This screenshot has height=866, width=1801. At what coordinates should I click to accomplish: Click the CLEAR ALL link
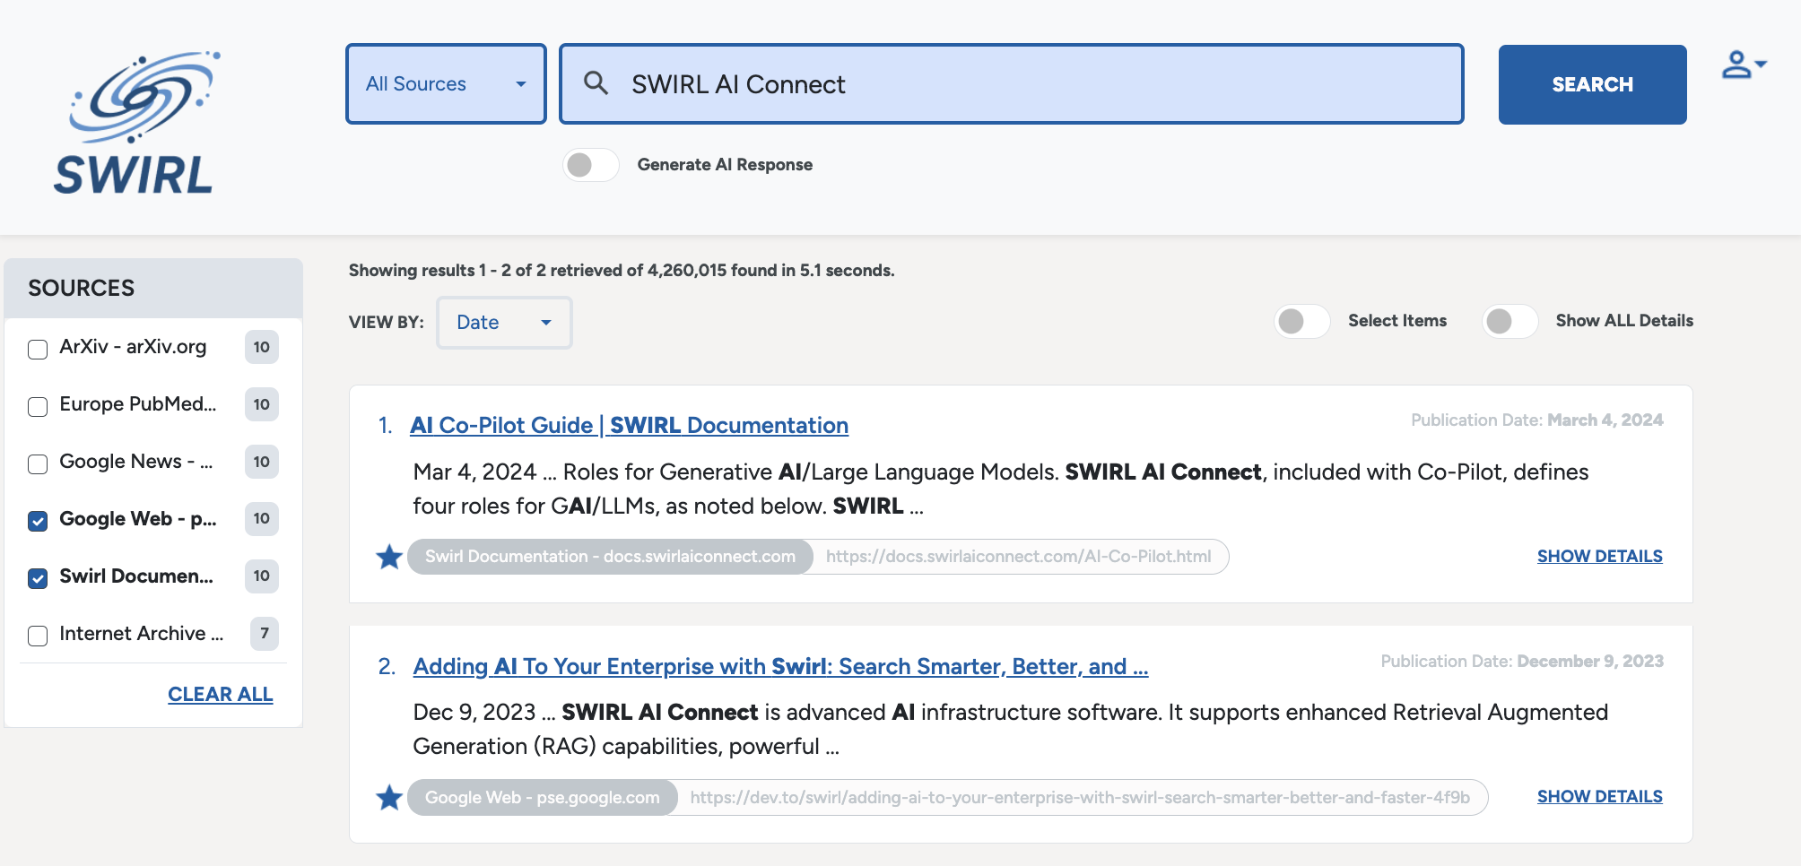point(221,694)
